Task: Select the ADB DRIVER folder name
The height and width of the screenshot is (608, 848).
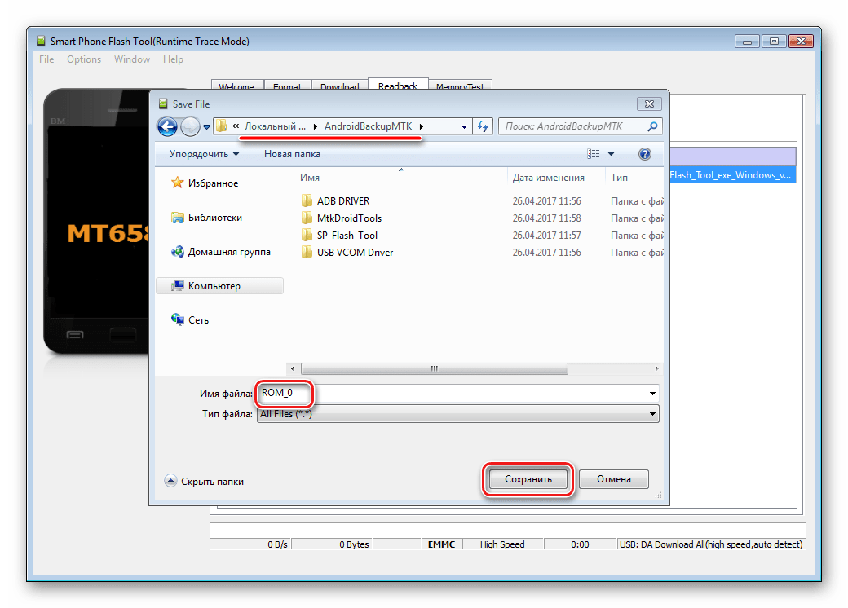Action: [x=343, y=201]
